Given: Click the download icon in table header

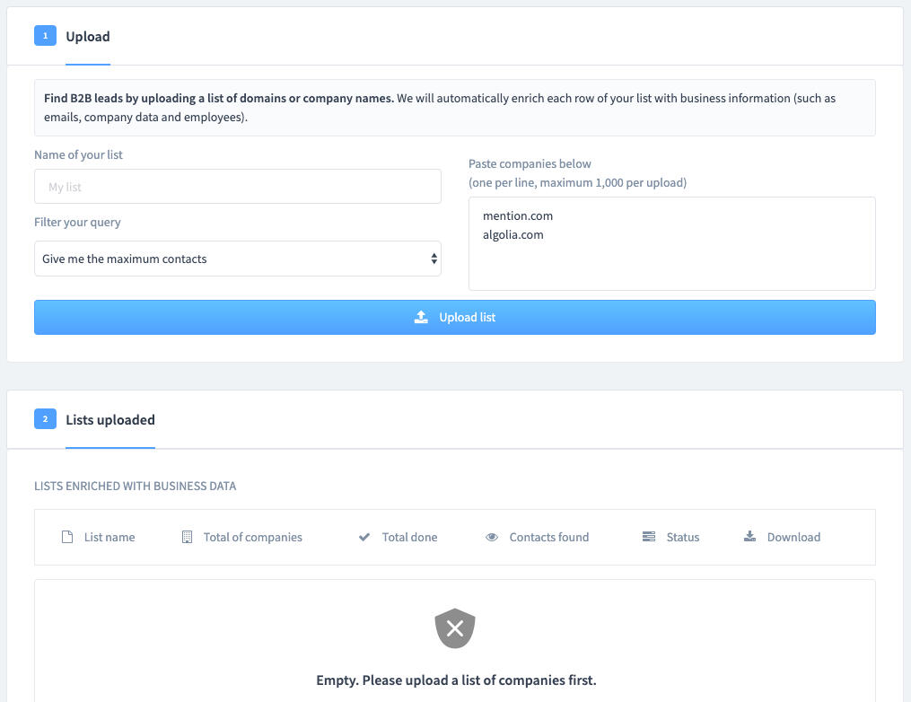Looking at the screenshot, I should tap(749, 537).
